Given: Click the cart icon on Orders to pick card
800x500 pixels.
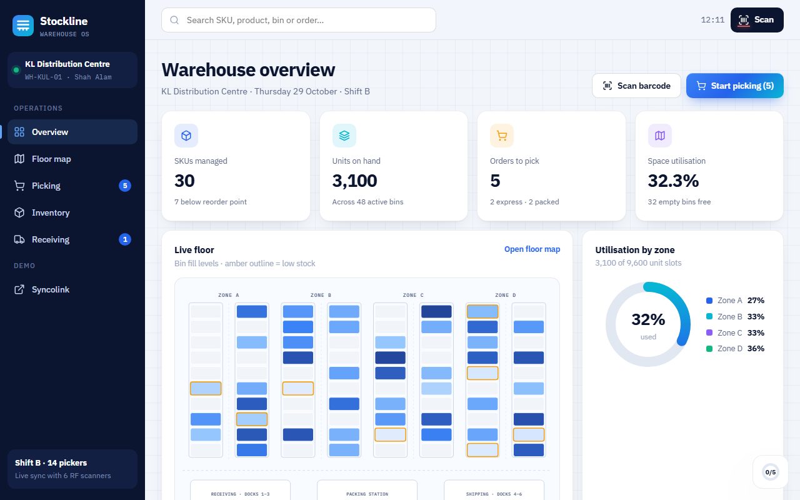Looking at the screenshot, I should tap(502, 136).
